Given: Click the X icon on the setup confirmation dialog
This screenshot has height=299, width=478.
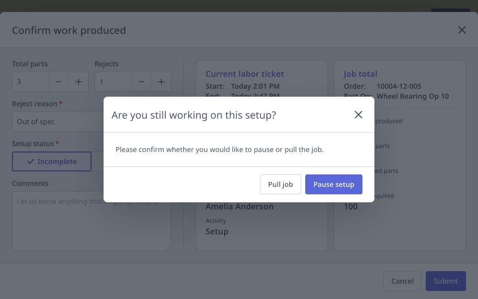Looking at the screenshot, I should [358, 115].
